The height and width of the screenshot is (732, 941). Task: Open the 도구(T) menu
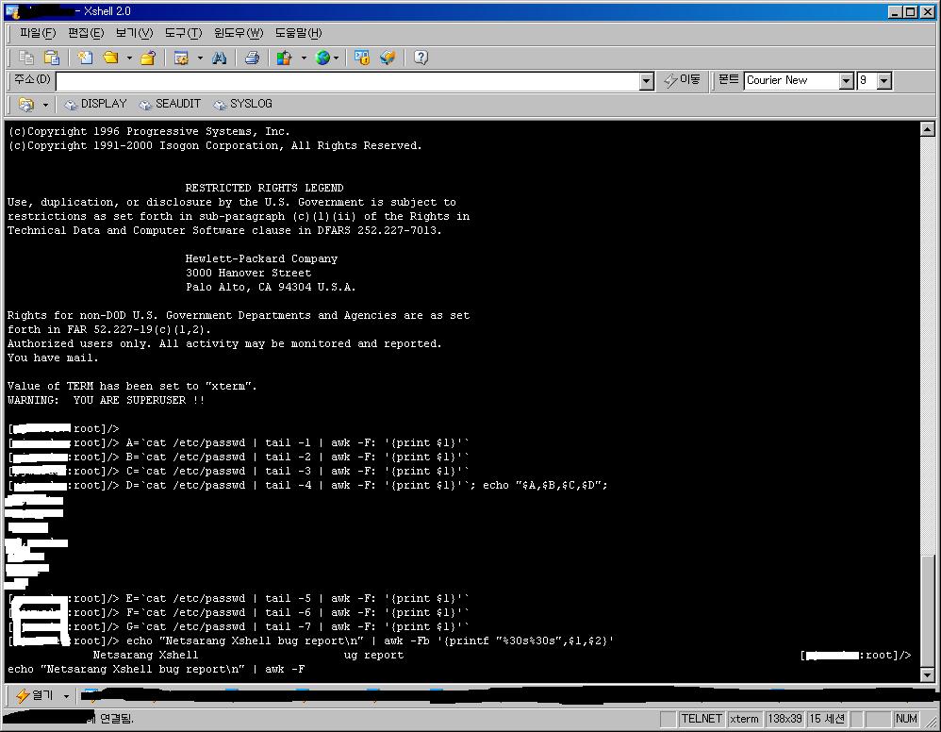pyautogui.click(x=183, y=33)
